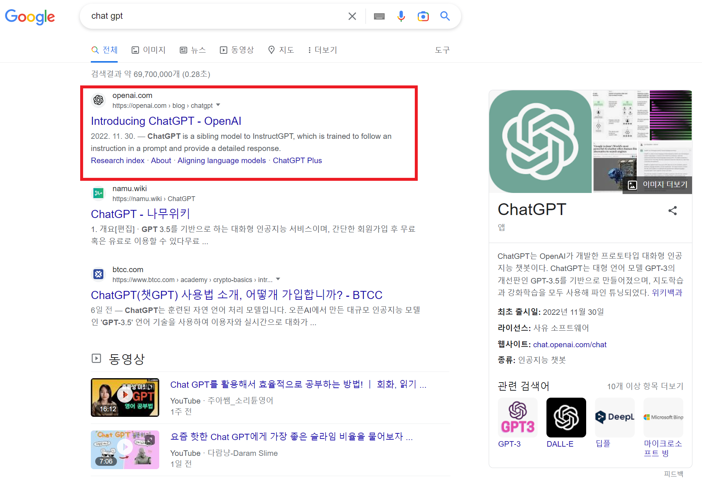Click the https://namu.wiki › ChatGPT breadcrumb
Image resolution: width=702 pixels, height=482 pixels.
[154, 199]
